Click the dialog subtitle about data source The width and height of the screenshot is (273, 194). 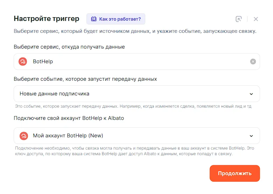pos(135,31)
